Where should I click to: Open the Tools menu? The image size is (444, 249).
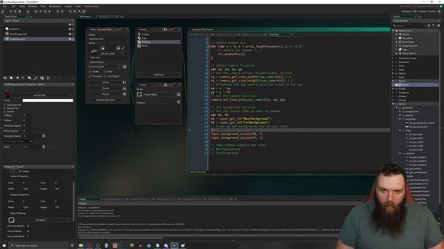[43, 6]
